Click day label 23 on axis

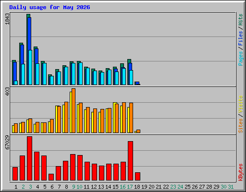pos(173,187)
